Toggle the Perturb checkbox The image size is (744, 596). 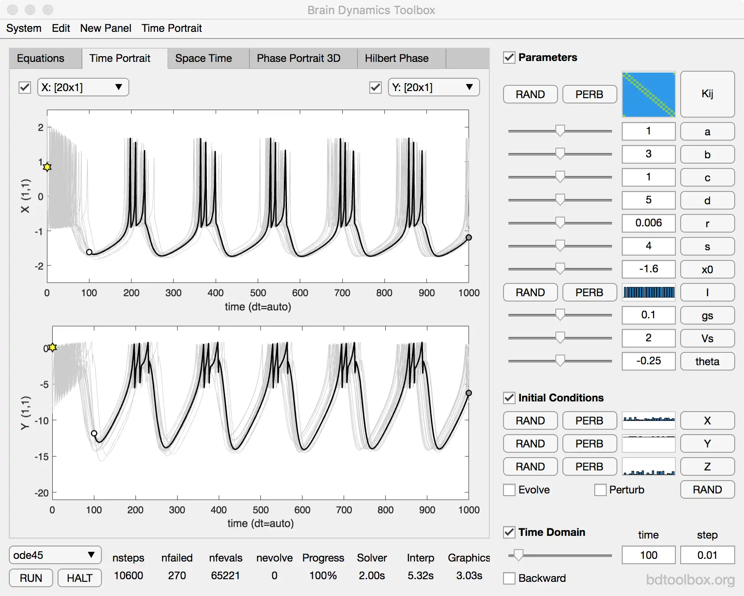point(600,490)
